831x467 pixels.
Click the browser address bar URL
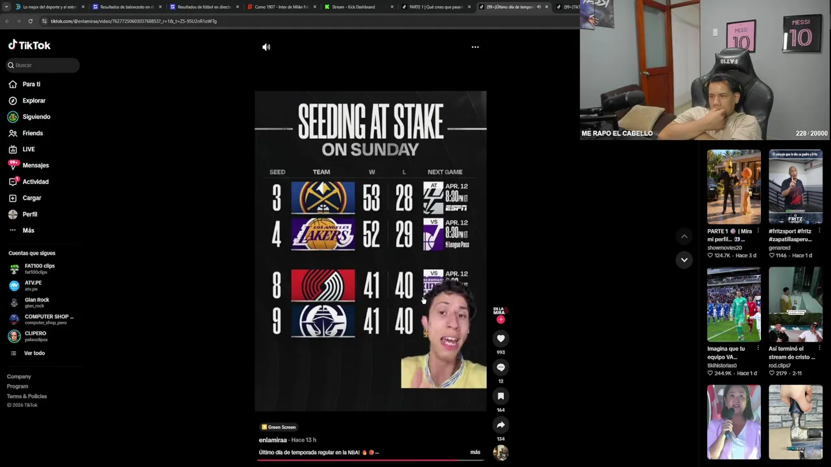134,21
